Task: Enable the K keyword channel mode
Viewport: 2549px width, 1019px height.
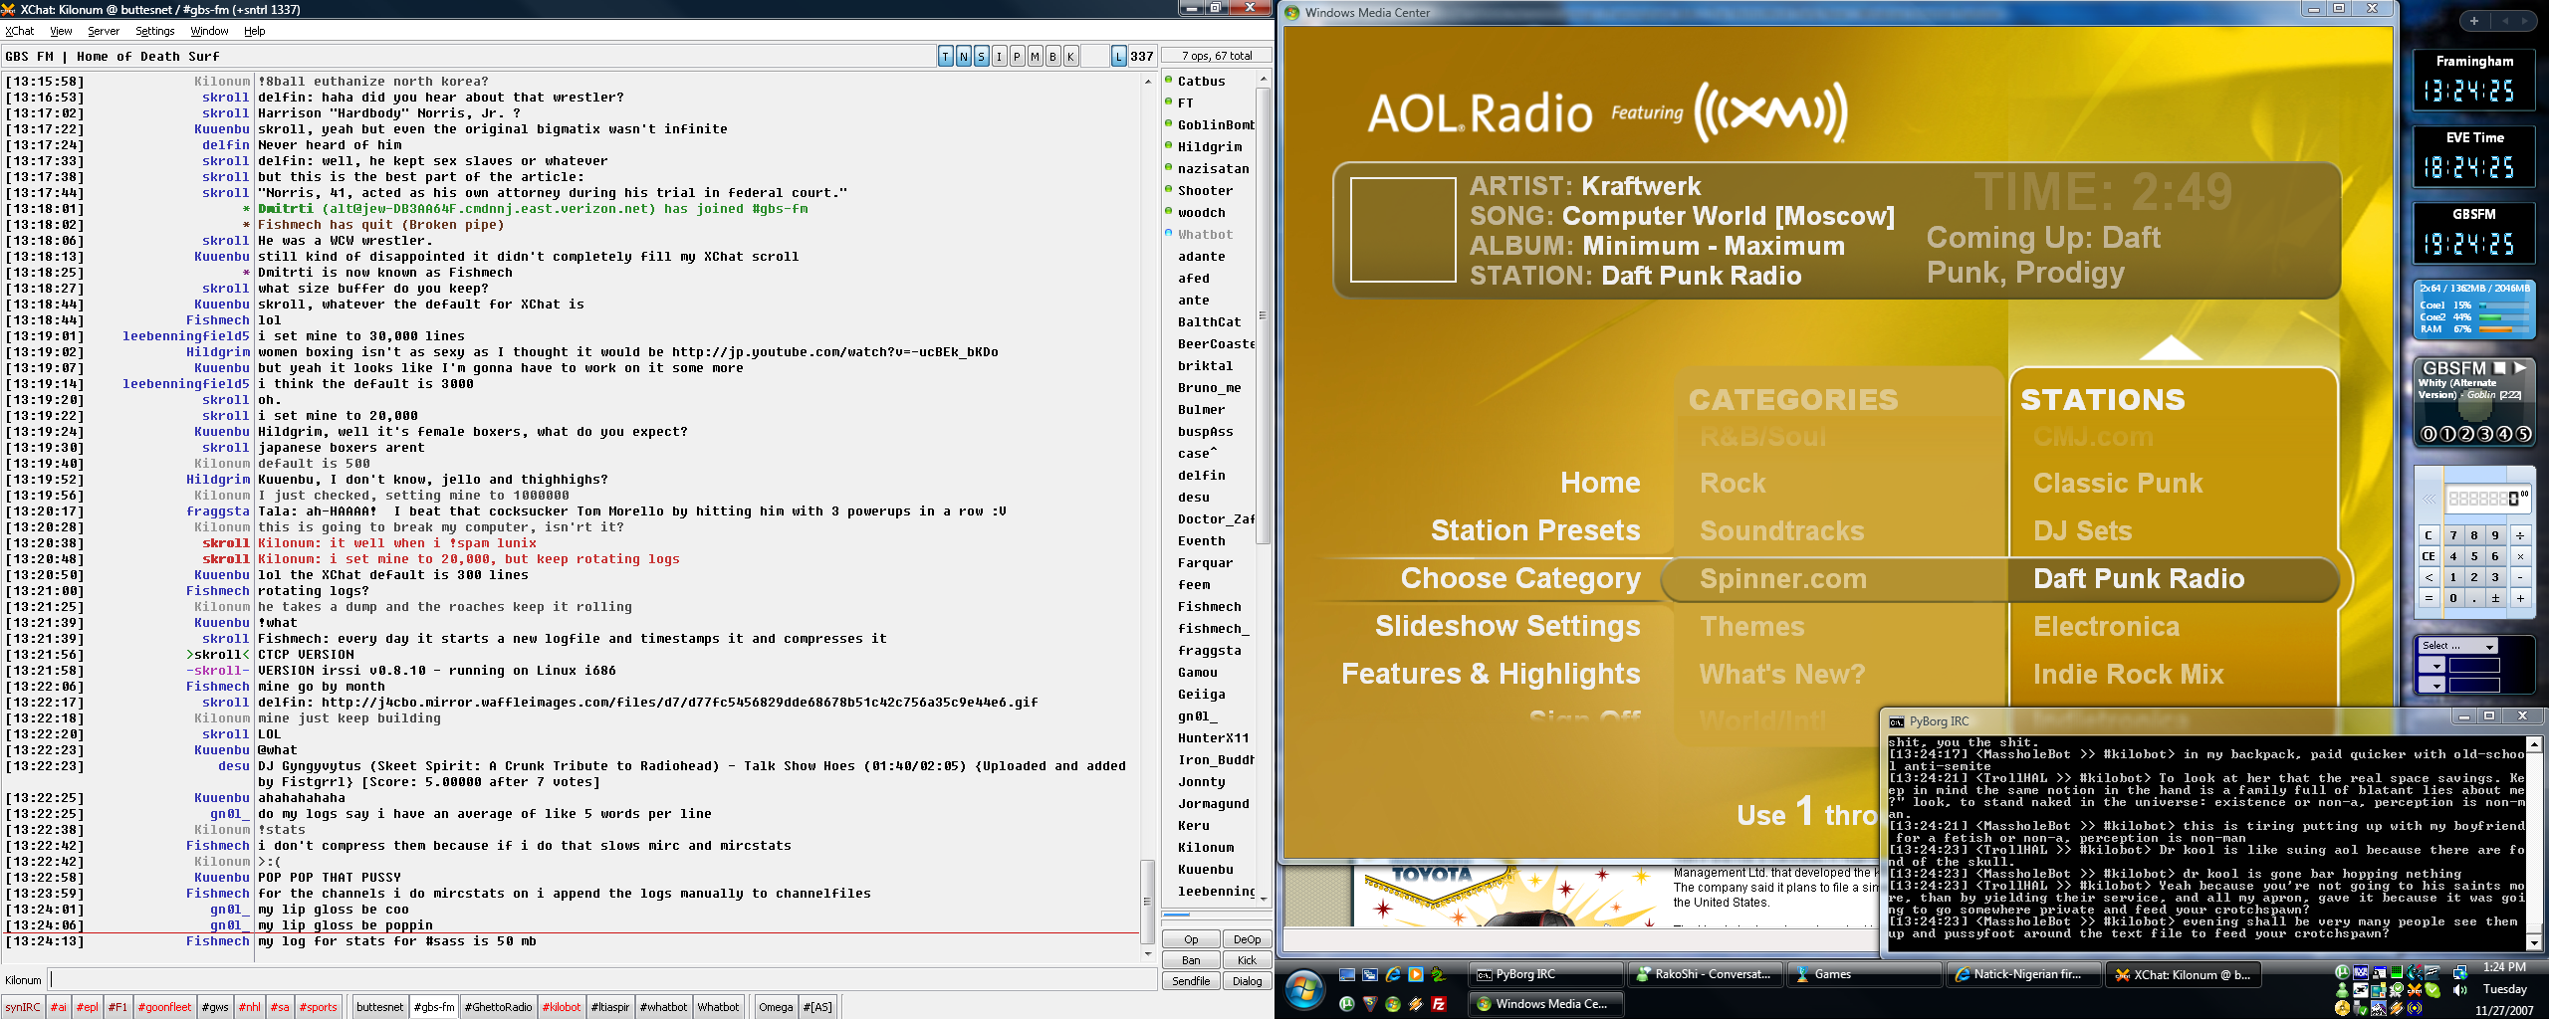Action: 1070,57
